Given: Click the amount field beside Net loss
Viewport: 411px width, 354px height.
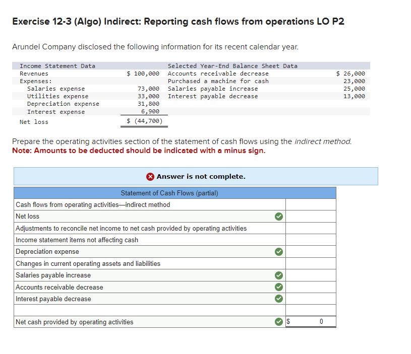Looking at the screenshot, I should click(310, 216).
